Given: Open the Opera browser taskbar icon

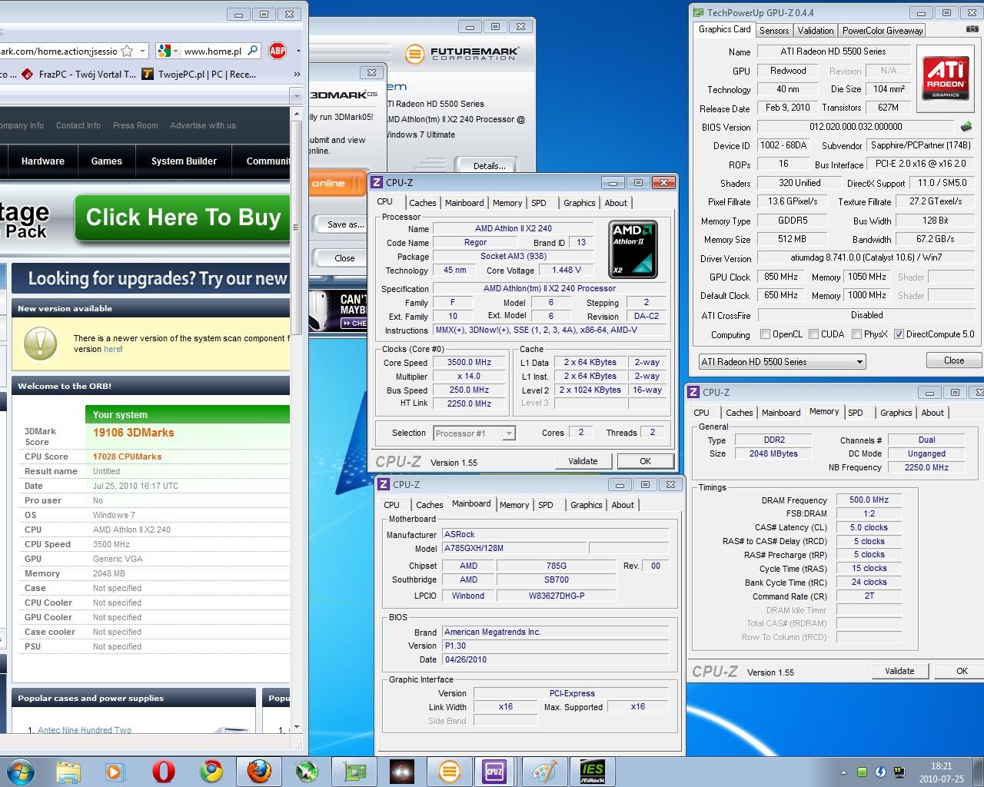Looking at the screenshot, I should (x=163, y=772).
